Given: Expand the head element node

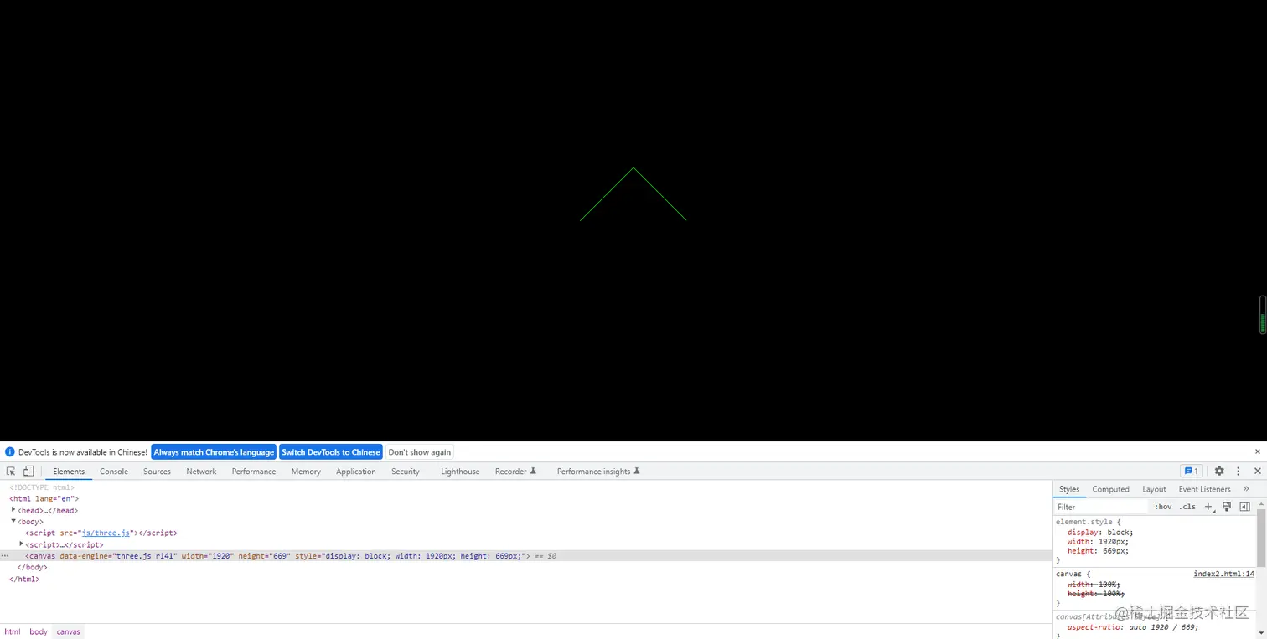Looking at the screenshot, I should tap(13, 510).
